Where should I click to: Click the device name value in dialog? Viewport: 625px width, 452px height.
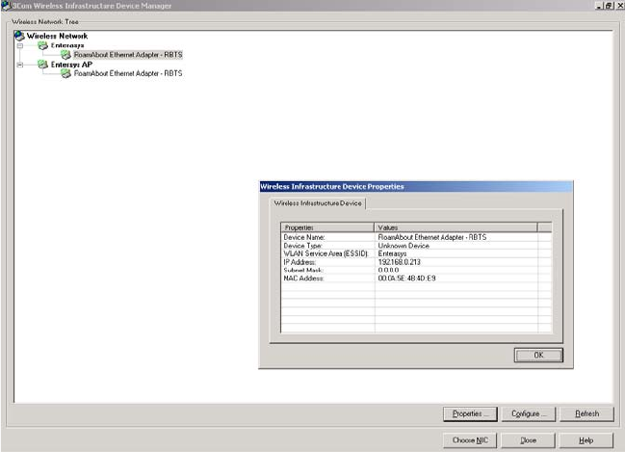(x=432, y=237)
